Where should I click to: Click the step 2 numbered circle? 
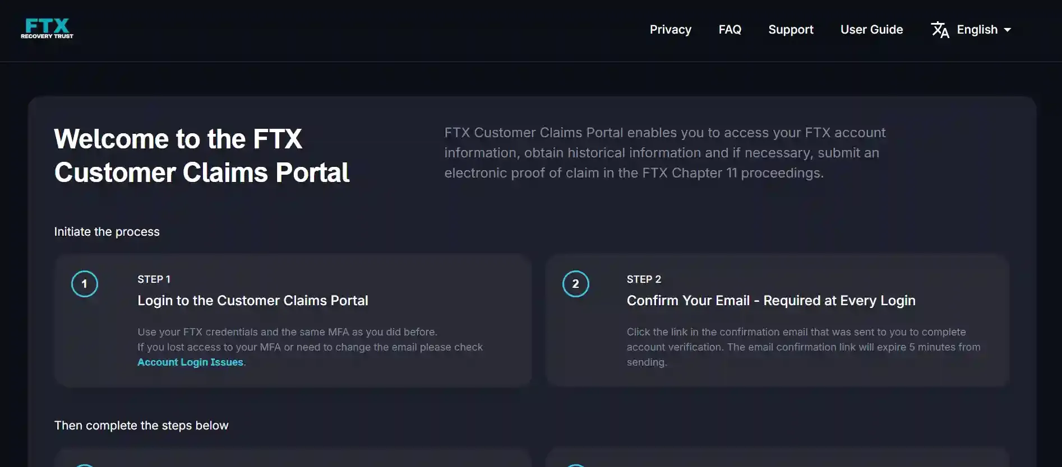pyautogui.click(x=575, y=284)
